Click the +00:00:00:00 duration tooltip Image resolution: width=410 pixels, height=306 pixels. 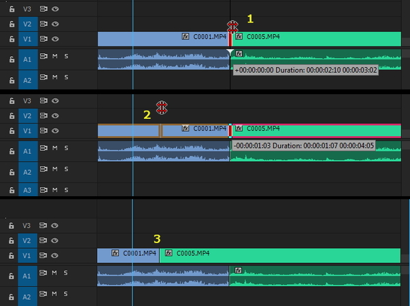click(305, 70)
